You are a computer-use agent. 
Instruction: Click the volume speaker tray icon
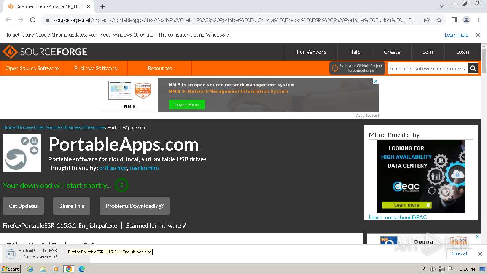pyautogui.click(x=433, y=269)
